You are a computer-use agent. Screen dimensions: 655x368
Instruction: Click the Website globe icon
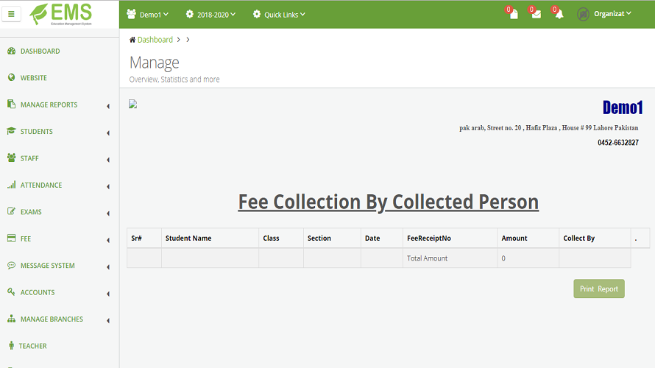pos(11,78)
